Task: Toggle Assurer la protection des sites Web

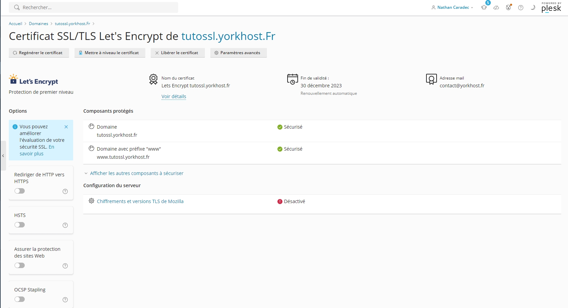Action: tap(20, 265)
